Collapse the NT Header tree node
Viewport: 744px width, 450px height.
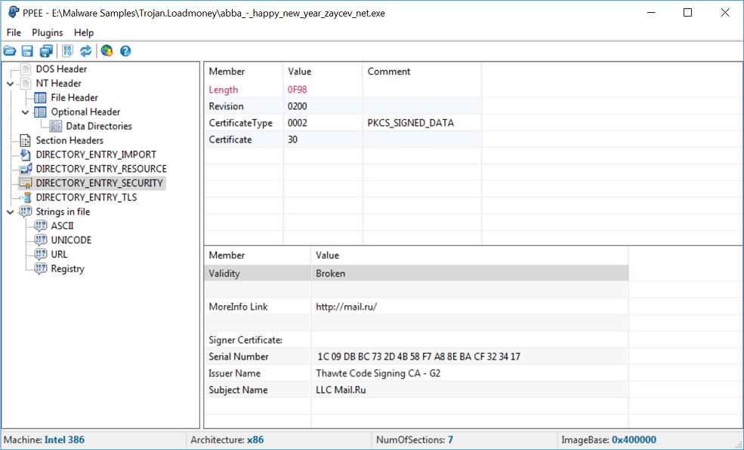[10, 84]
